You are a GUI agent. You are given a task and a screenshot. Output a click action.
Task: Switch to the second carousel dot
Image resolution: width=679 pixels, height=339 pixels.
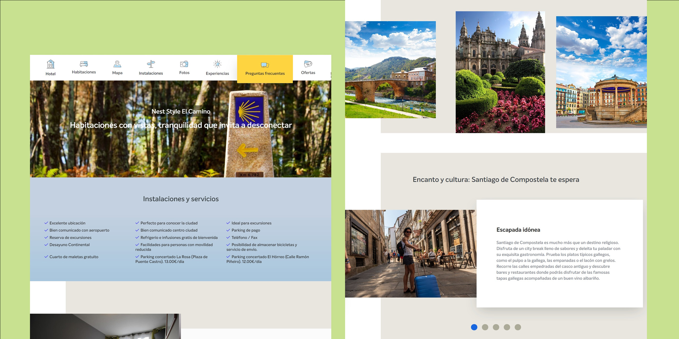(485, 327)
